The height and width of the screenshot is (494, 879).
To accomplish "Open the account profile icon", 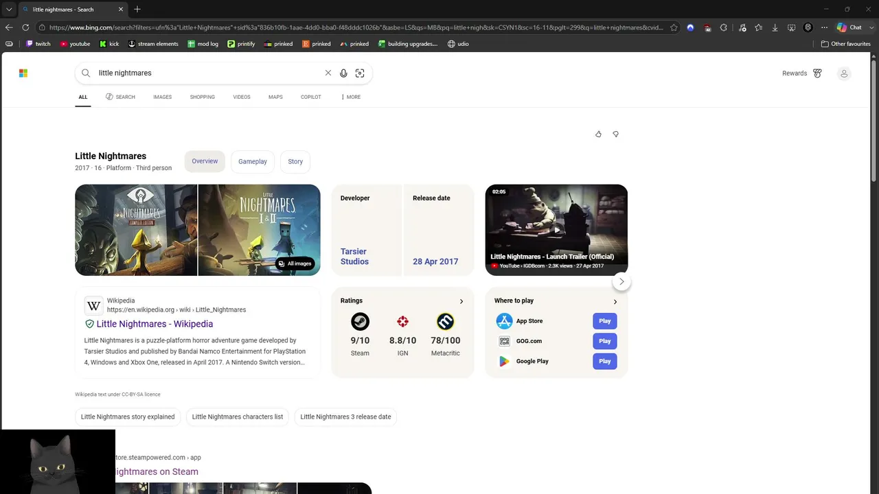I will [x=844, y=73].
